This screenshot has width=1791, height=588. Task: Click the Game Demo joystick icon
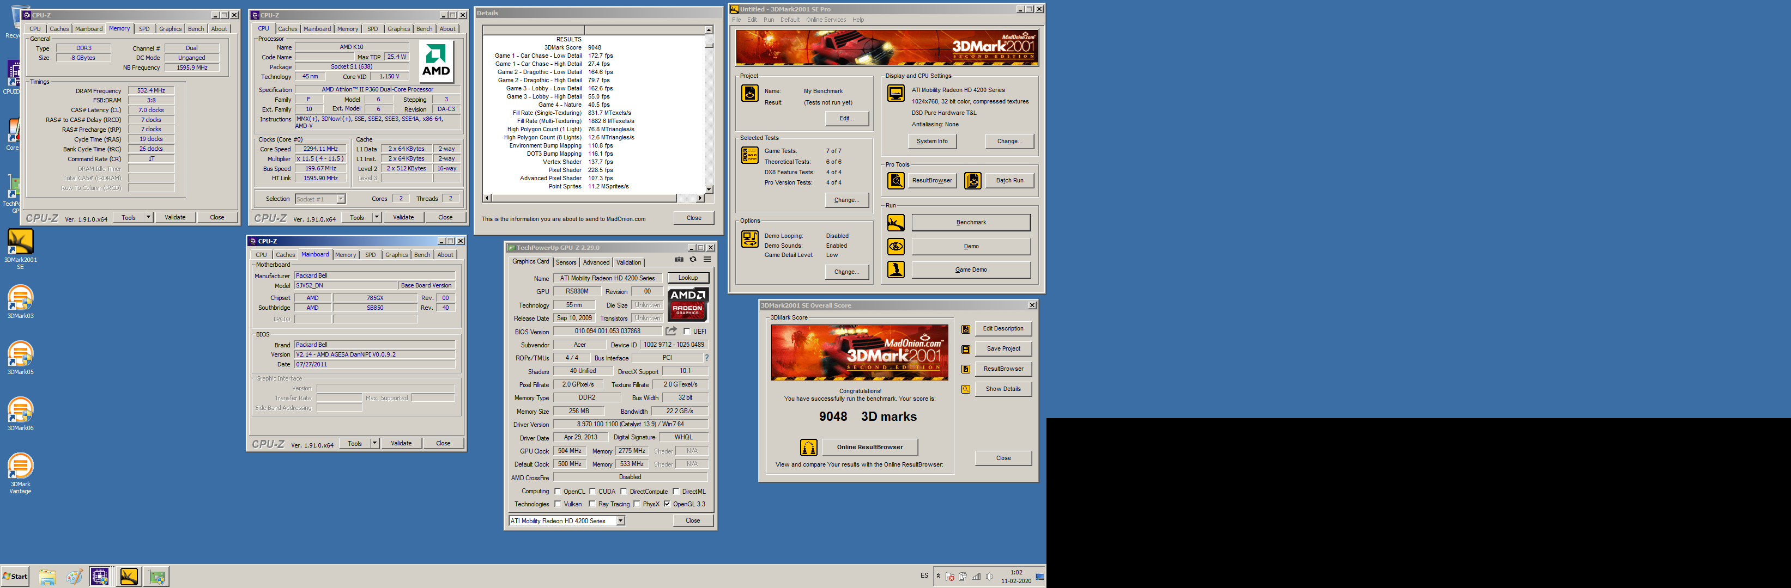click(x=895, y=269)
